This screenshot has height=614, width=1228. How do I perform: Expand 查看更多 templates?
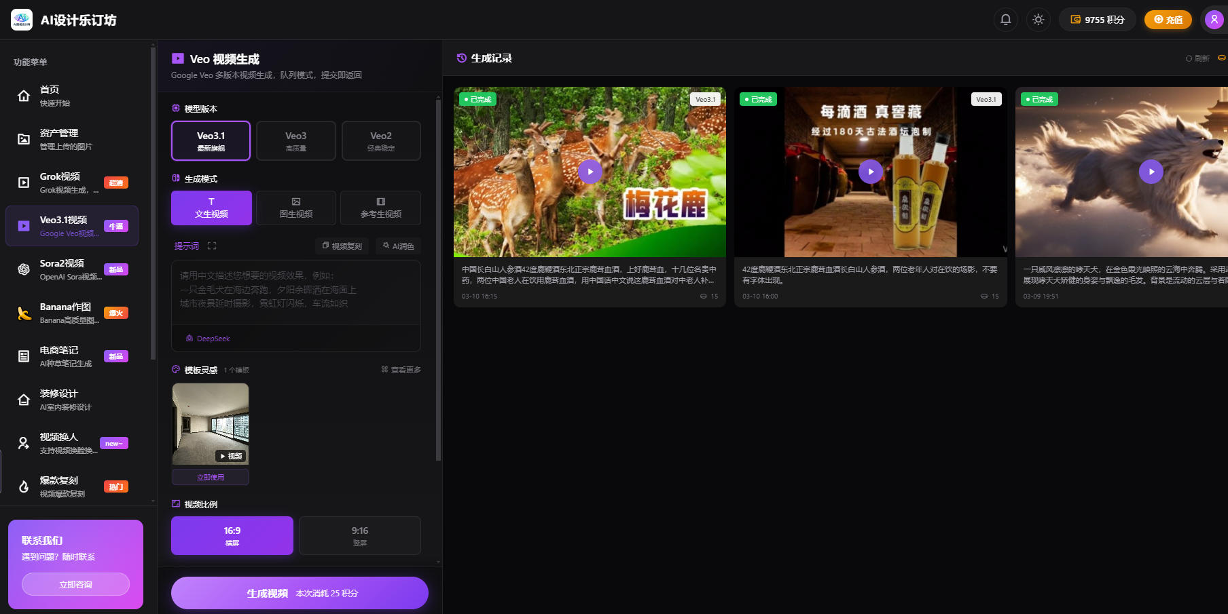[x=401, y=370]
